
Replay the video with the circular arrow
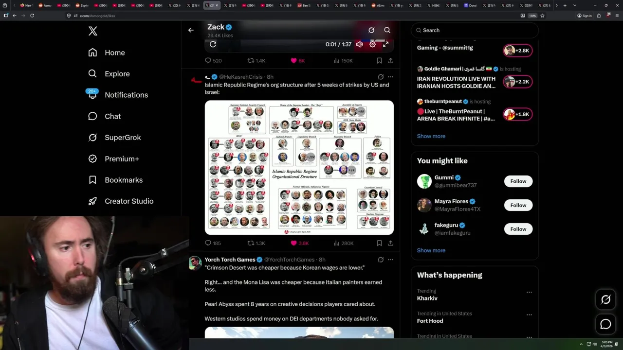point(213,44)
